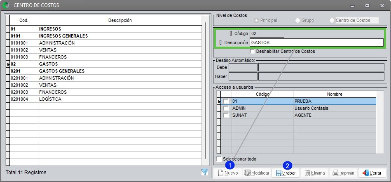Select the 01 INGRESOS row
This screenshot has height=182, width=391.
(x=106, y=29)
